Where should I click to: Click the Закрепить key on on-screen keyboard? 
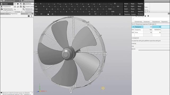[140, 11]
